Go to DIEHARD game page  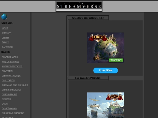(6, 99)
